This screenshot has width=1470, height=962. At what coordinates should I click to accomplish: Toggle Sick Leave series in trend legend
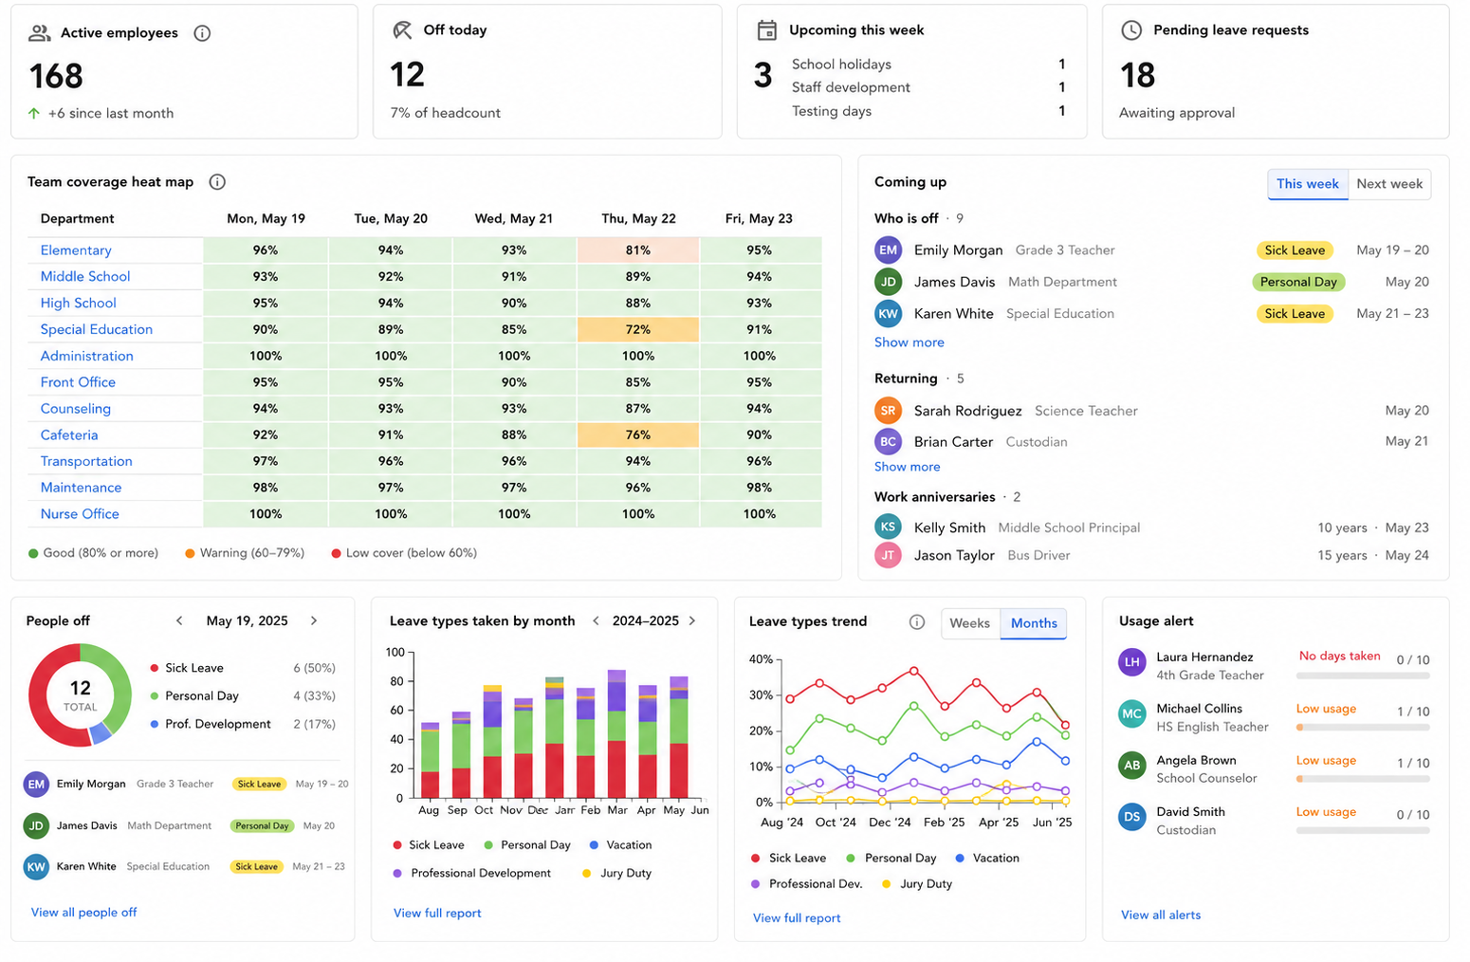click(x=788, y=859)
